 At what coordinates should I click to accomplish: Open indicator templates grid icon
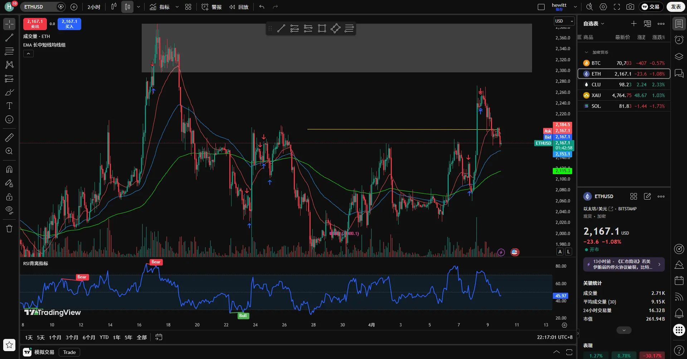188,7
